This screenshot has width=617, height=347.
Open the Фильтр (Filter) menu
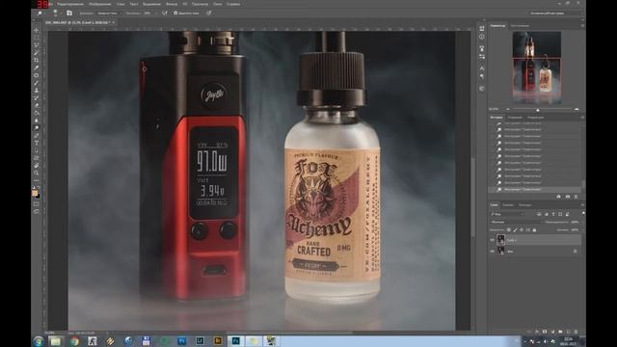(x=172, y=4)
